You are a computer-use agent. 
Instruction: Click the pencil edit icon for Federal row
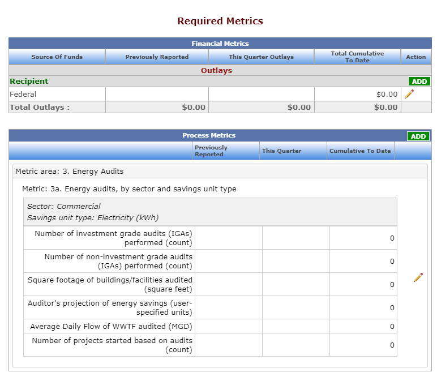coord(409,94)
